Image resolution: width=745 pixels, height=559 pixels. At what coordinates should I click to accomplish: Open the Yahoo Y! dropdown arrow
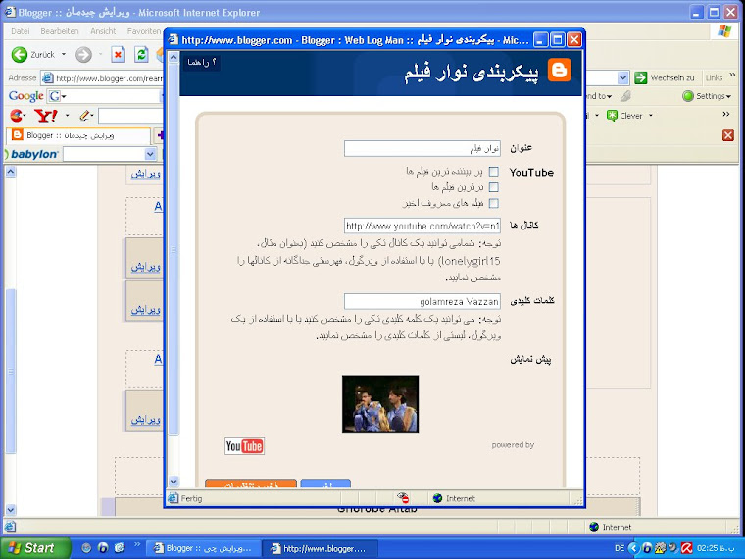67,116
